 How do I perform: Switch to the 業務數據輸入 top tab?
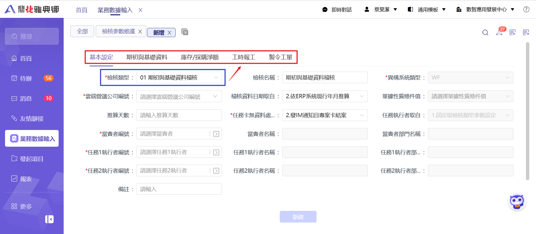tap(115, 10)
